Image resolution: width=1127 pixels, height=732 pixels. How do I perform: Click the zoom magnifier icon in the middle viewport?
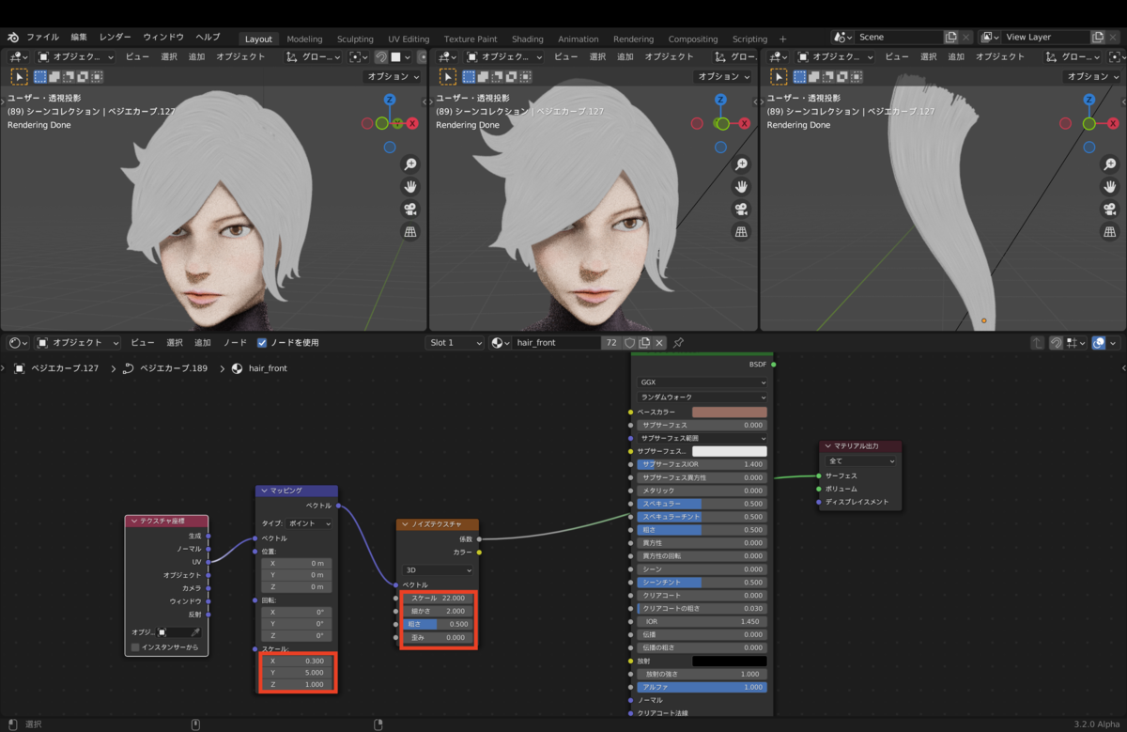click(741, 164)
